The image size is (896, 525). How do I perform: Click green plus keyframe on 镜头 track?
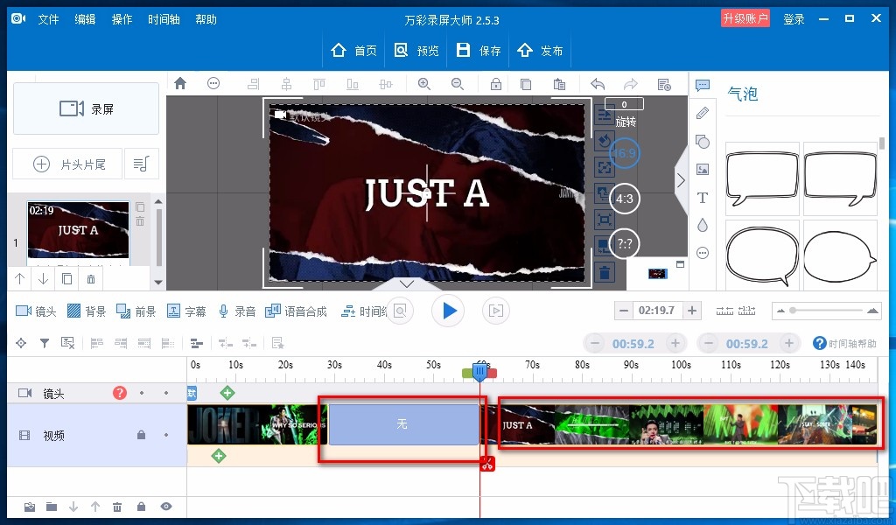tap(227, 393)
